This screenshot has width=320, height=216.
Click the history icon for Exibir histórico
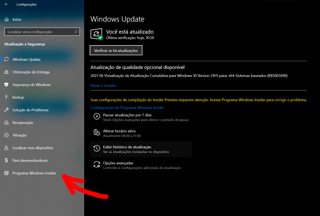pos(97,148)
